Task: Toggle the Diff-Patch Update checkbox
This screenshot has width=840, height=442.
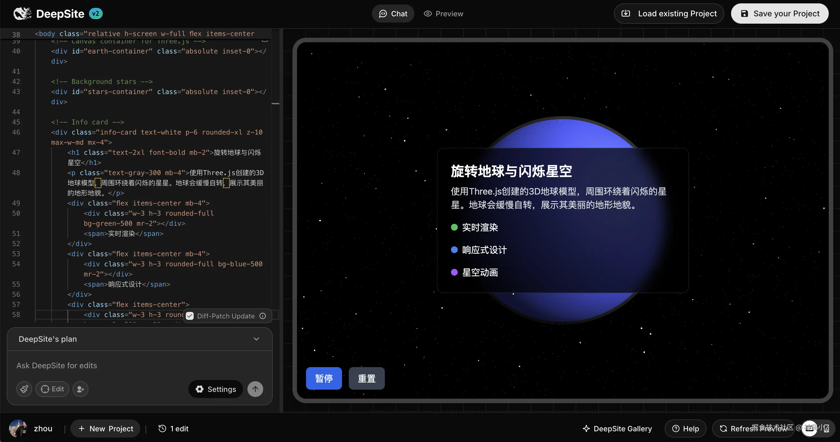Action: [x=190, y=316]
